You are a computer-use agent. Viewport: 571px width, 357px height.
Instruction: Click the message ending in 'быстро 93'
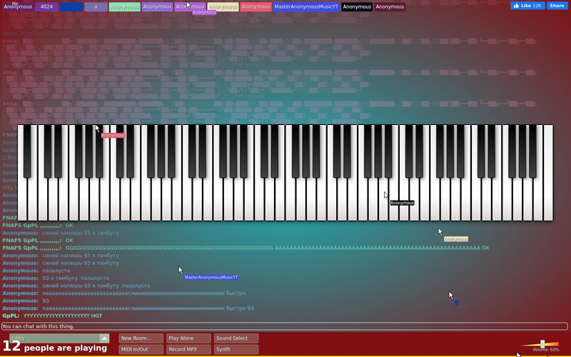(x=148, y=308)
